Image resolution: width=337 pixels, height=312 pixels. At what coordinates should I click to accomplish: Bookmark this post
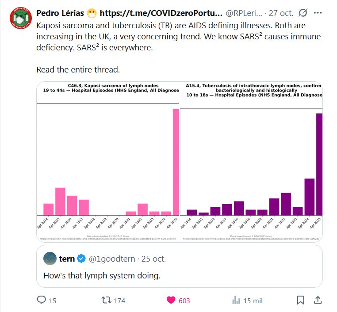pyautogui.click(x=300, y=301)
